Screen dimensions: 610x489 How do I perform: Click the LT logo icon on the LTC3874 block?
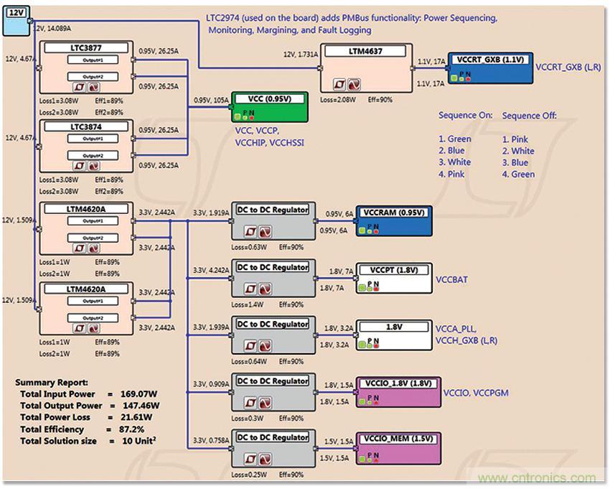(80, 165)
